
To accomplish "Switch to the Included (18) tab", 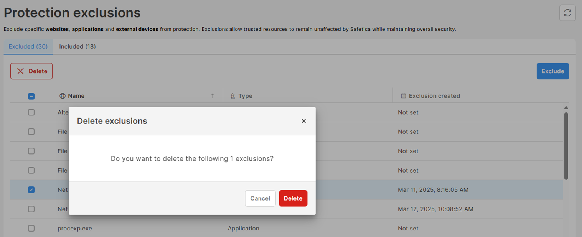I will tap(77, 46).
